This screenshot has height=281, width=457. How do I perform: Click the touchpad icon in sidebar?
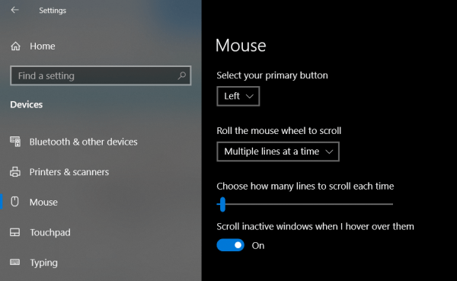tap(15, 232)
